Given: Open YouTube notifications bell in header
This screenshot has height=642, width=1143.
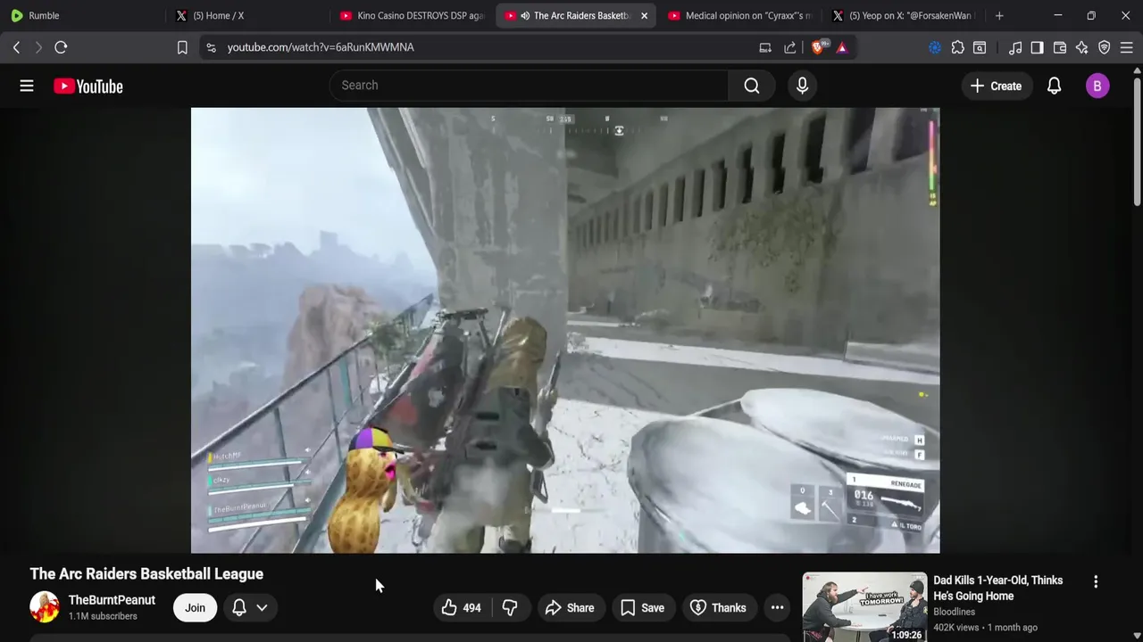Looking at the screenshot, I should pos(1054,86).
